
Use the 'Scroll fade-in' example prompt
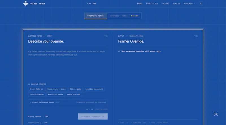(36, 89)
